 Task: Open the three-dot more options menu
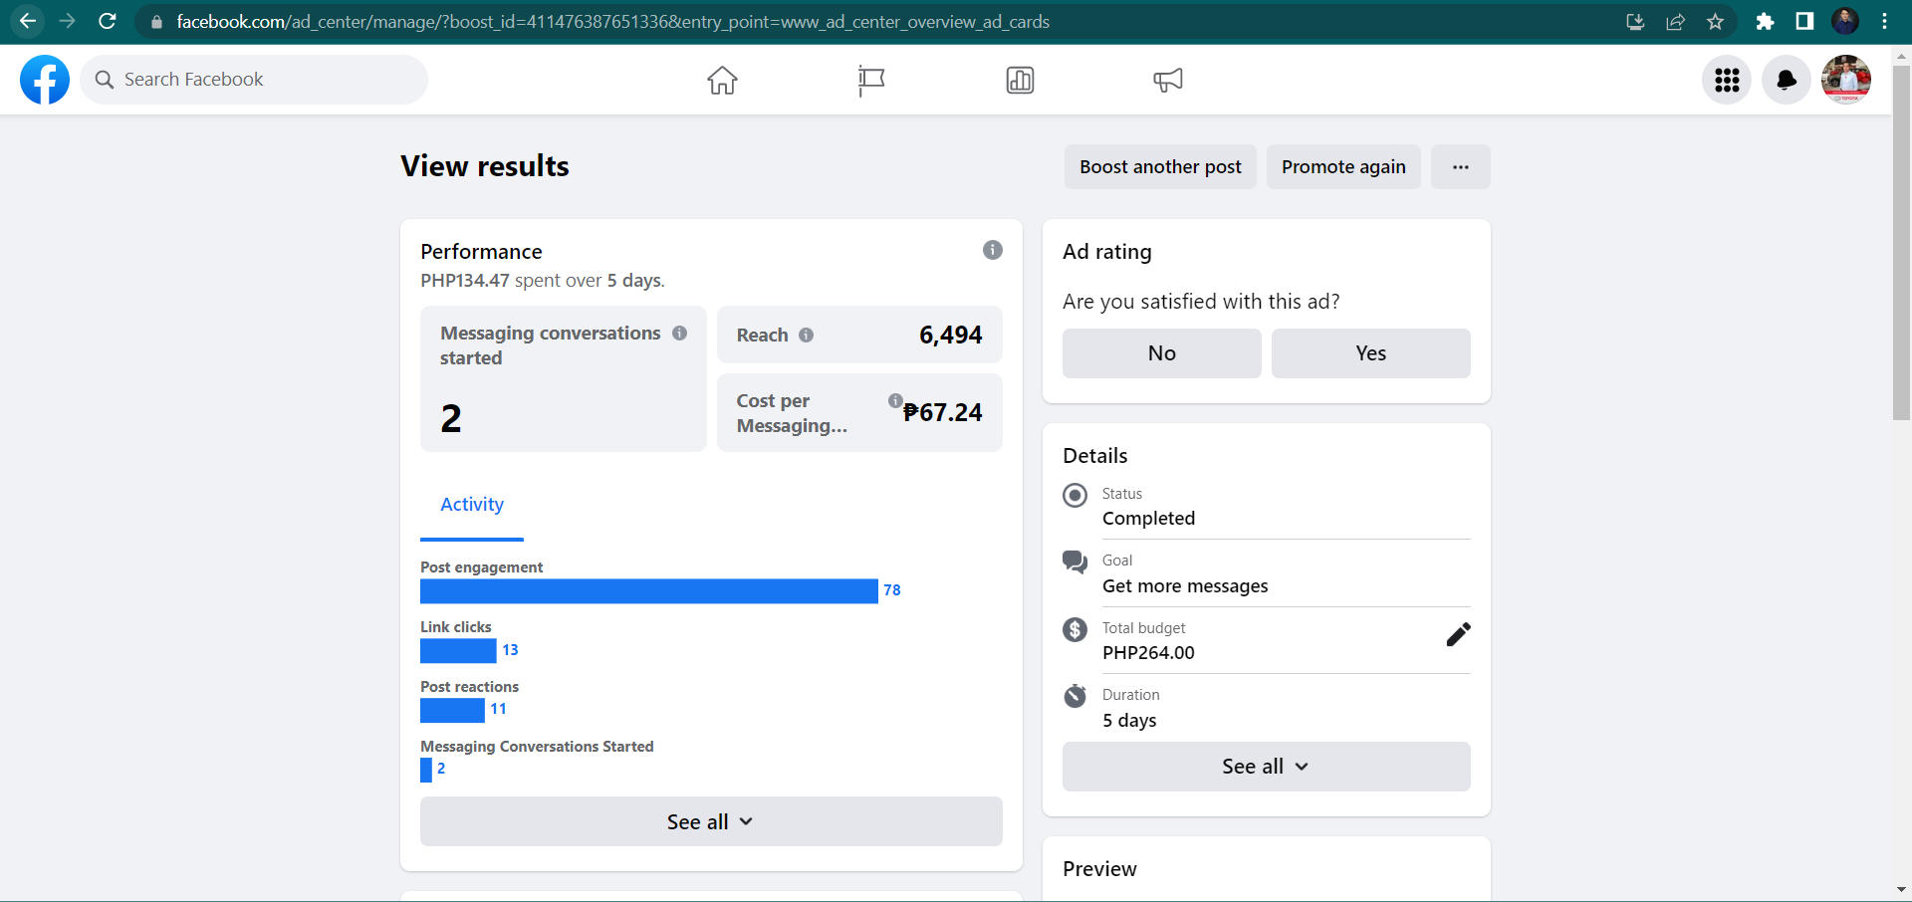[x=1460, y=167]
